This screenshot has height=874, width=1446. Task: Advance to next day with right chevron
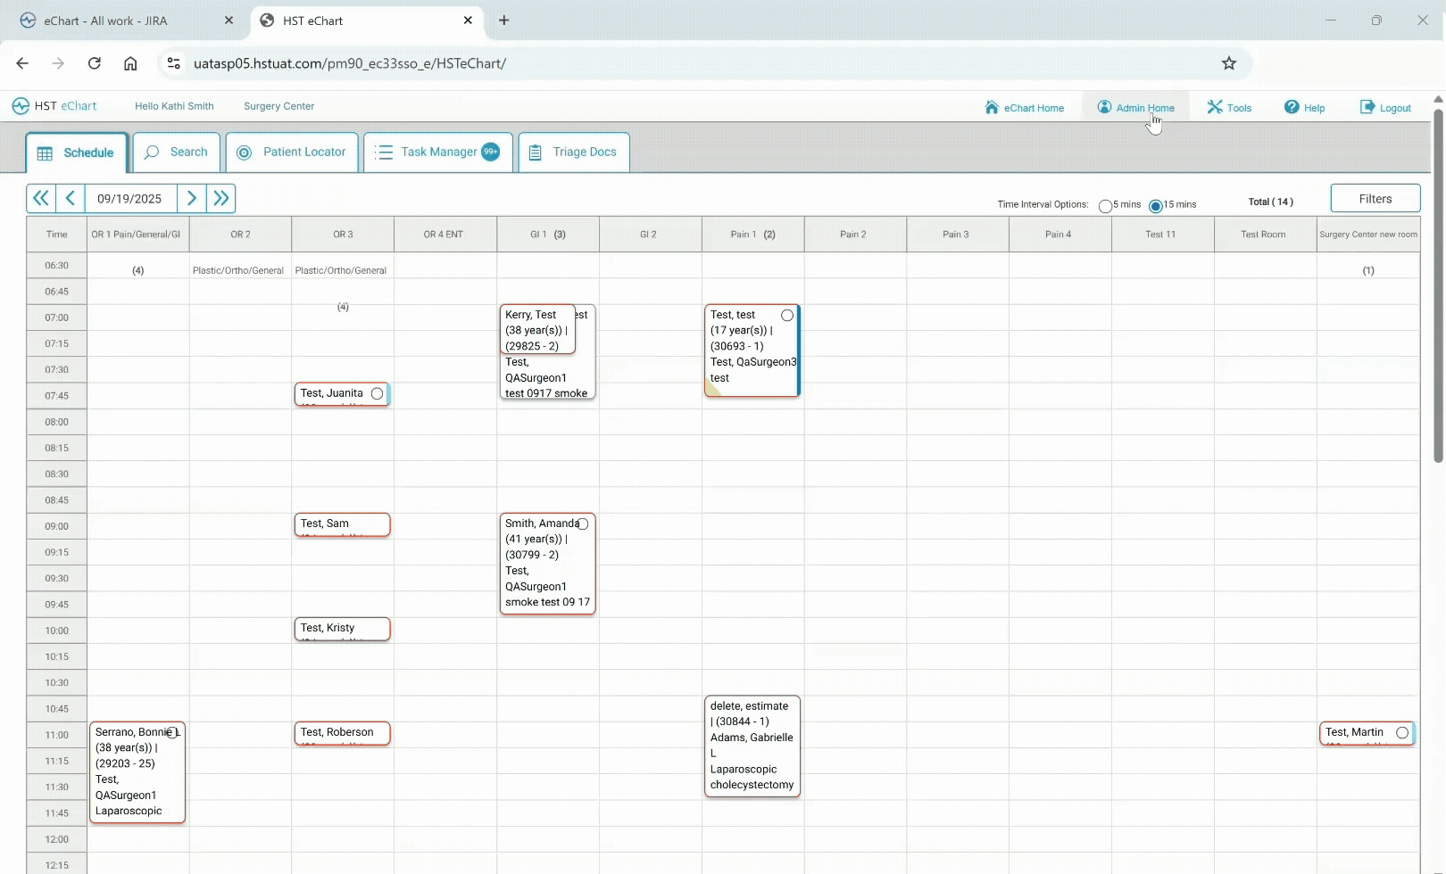tap(191, 198)
